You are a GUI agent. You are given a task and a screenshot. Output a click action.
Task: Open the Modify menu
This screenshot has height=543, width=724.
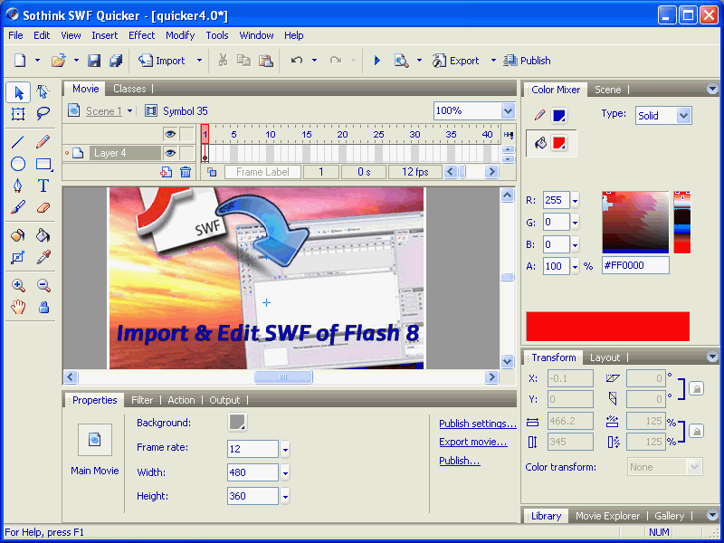(x=180, y=35)
